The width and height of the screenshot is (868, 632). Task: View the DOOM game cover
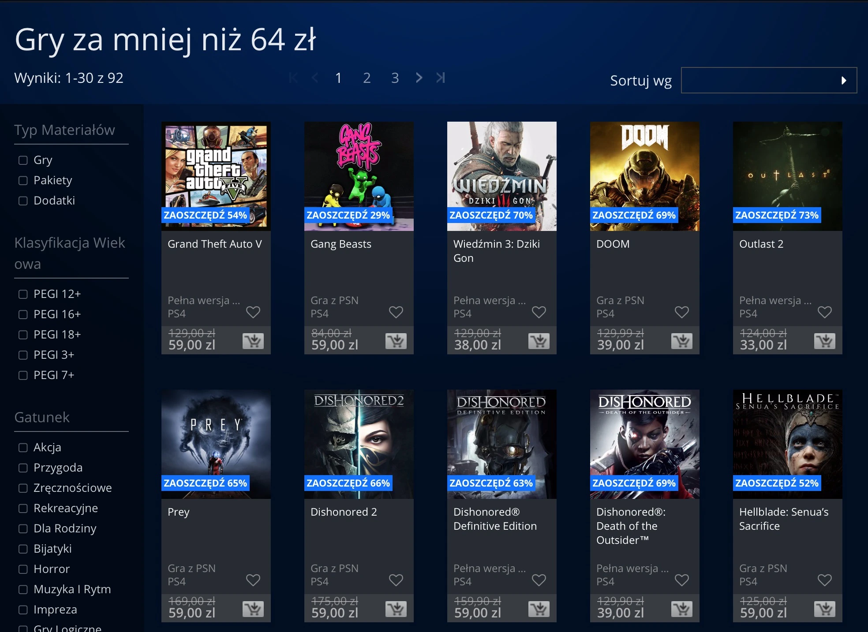pos(645,176)
